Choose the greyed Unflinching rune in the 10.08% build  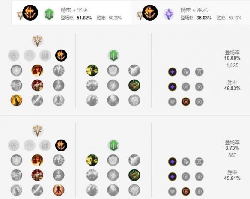pos(134,100)
